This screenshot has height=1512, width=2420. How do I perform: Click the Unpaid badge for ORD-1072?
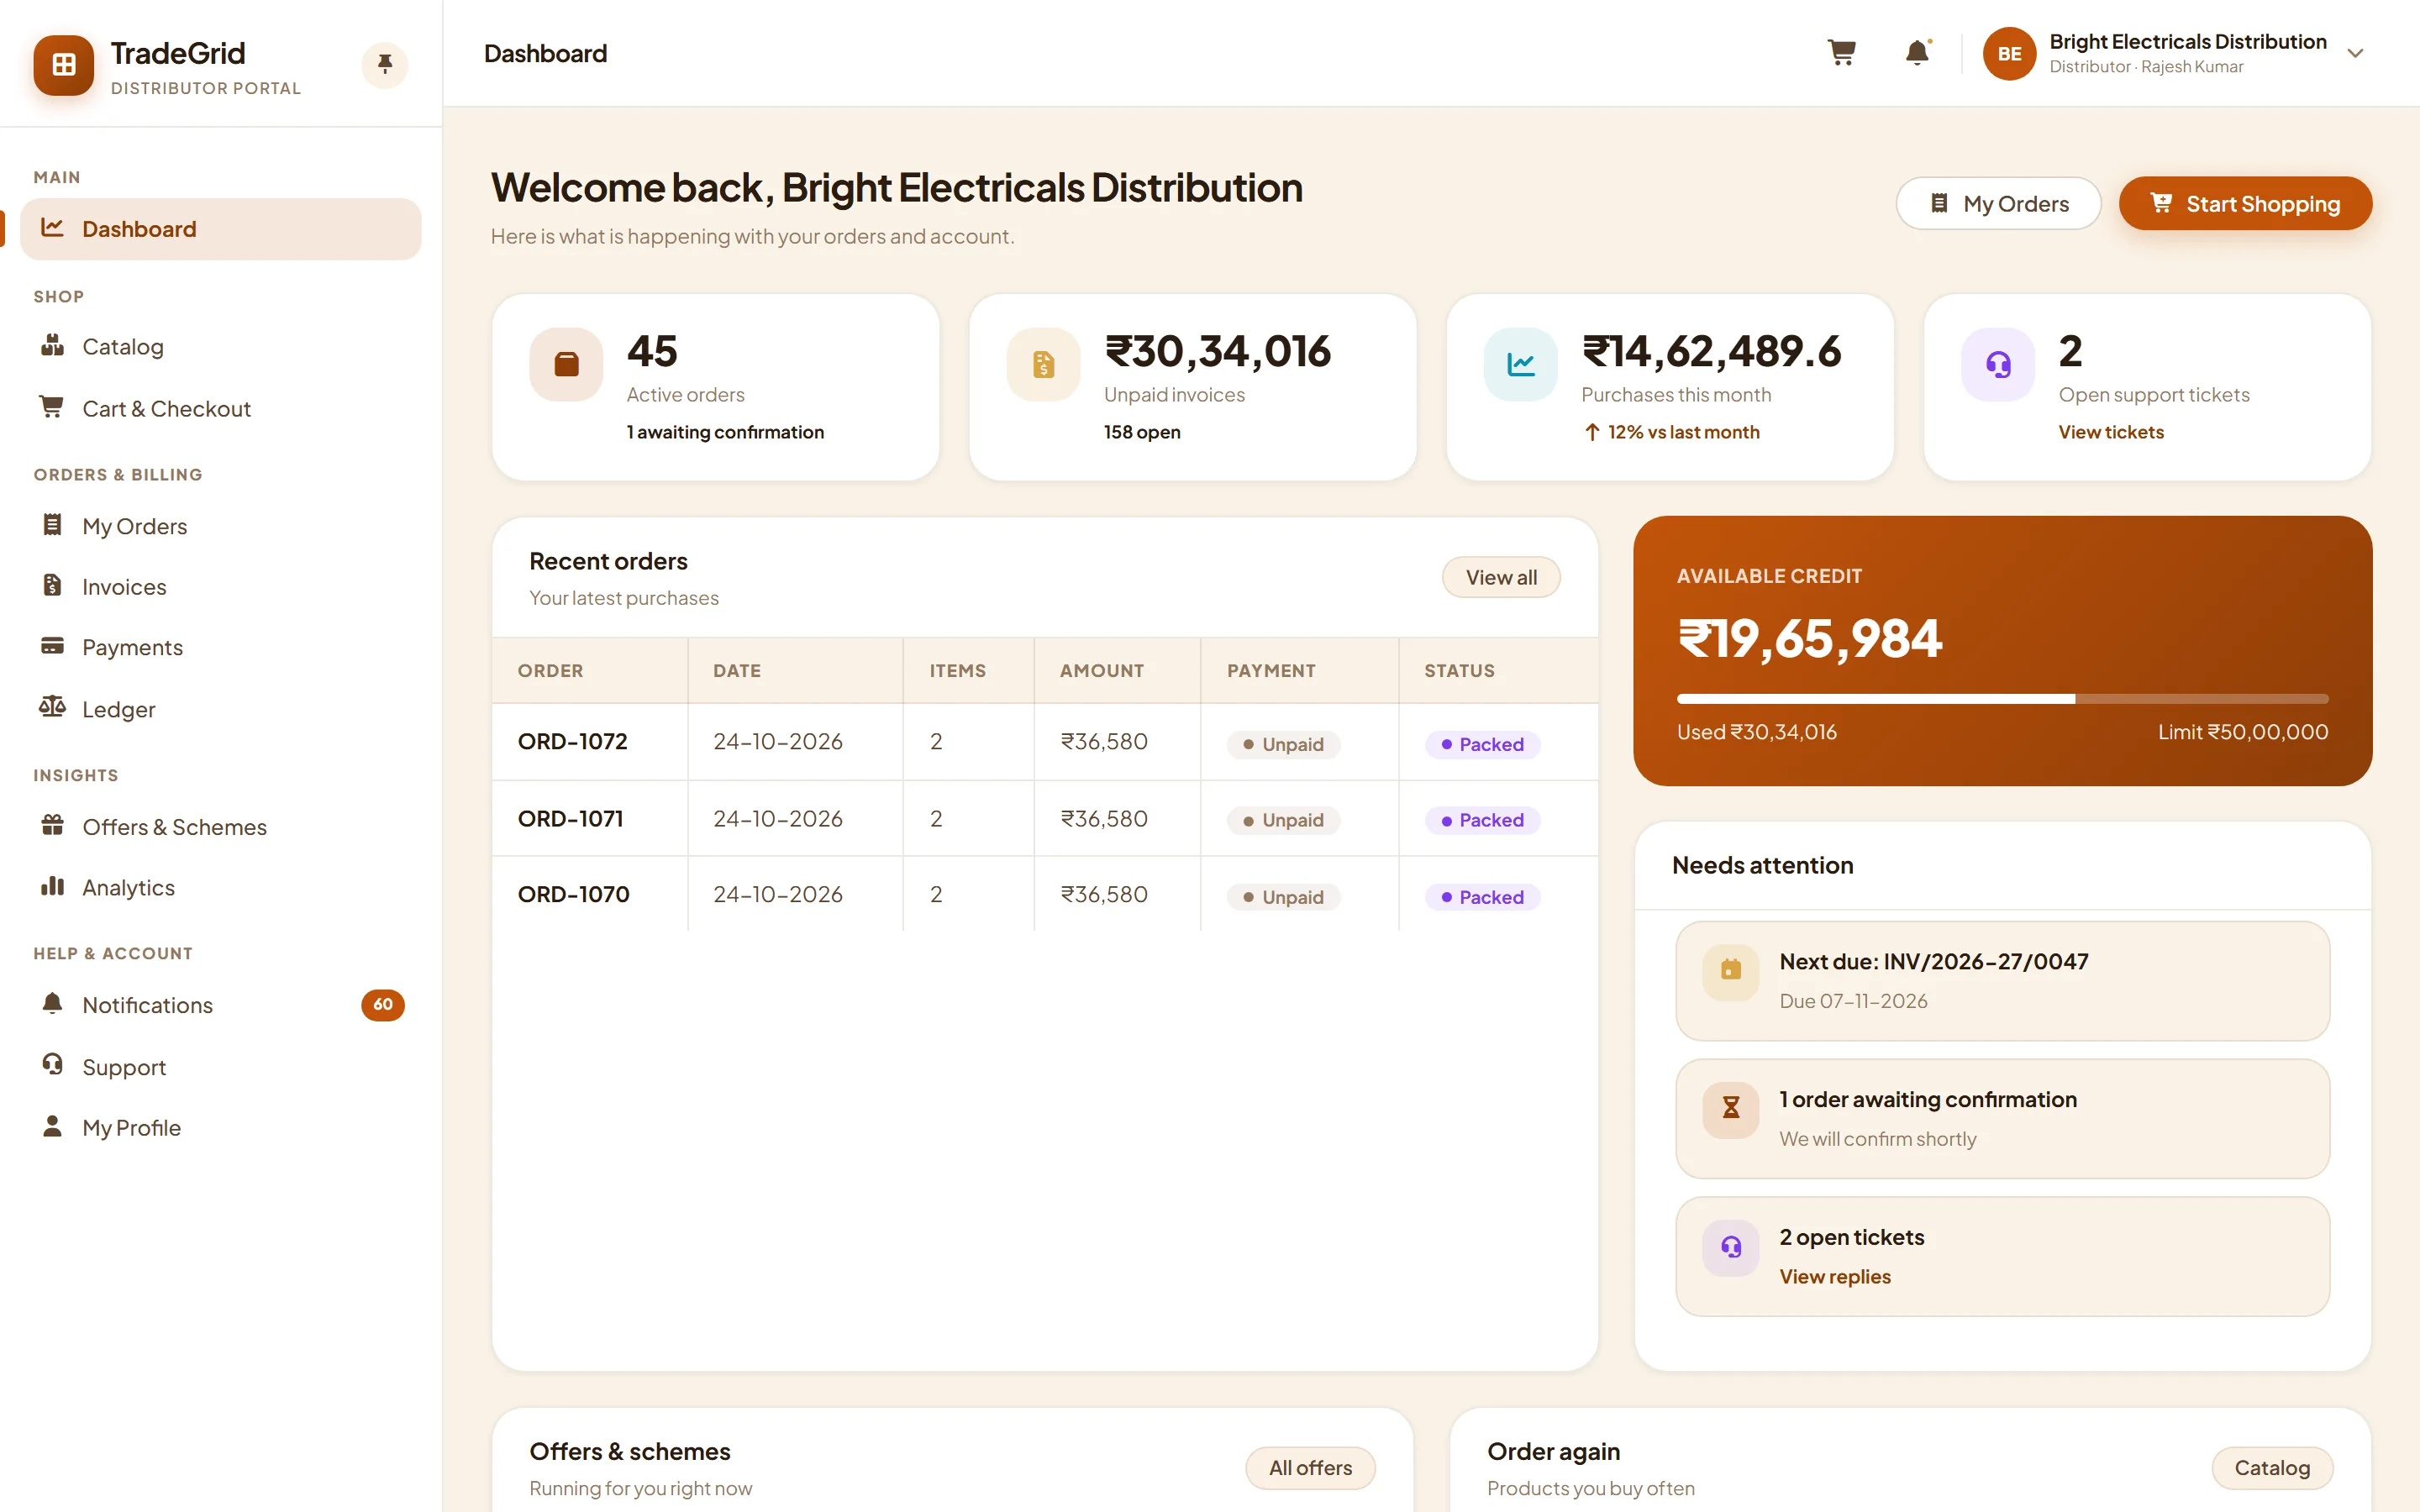point(1283,744)
